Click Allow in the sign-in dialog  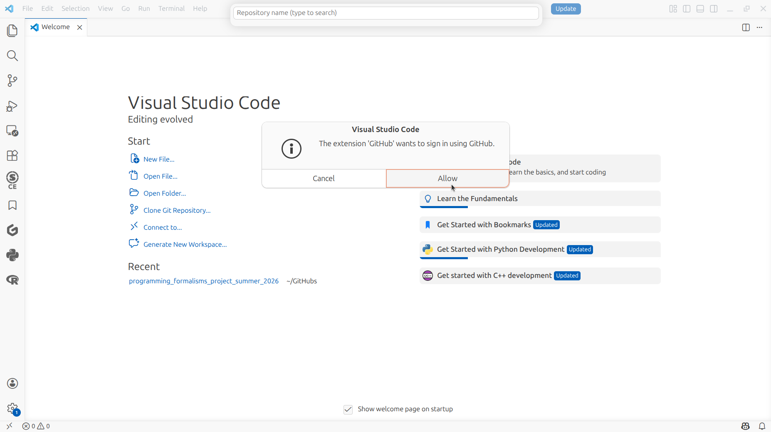447,178
